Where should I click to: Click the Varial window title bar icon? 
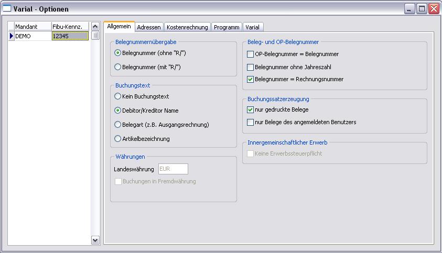click(7, 9)
